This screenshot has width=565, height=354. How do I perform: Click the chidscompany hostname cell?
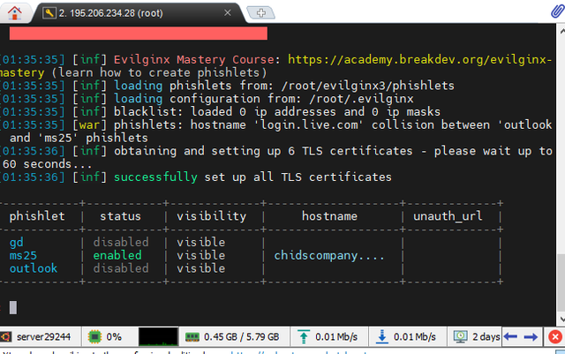329,255
